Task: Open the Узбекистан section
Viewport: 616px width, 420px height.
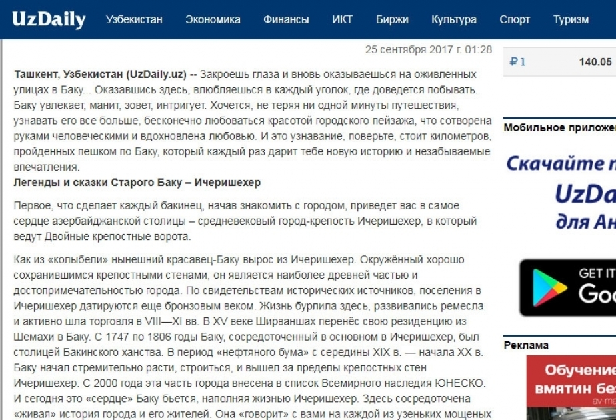Action: (x=134, y=19)
